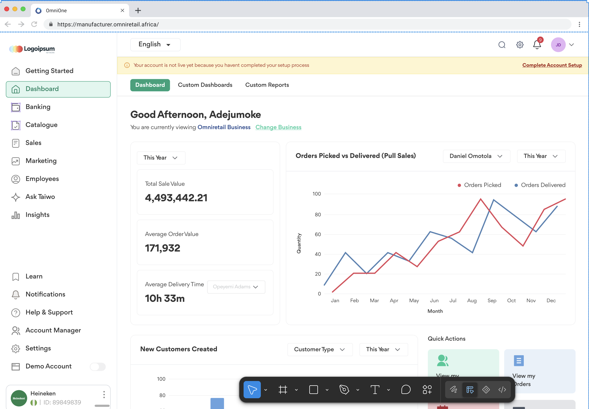This screenshot has height=409, width=589.
Task: Open search with the header magnifier icon
Action: pos(502,45)
